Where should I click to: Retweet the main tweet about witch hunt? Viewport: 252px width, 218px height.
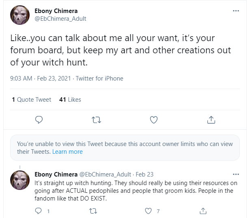(x=96, y=120)
